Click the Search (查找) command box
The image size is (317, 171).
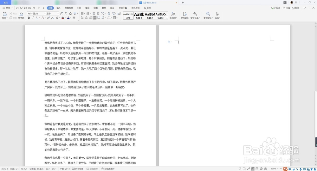(x=147, y=8)
